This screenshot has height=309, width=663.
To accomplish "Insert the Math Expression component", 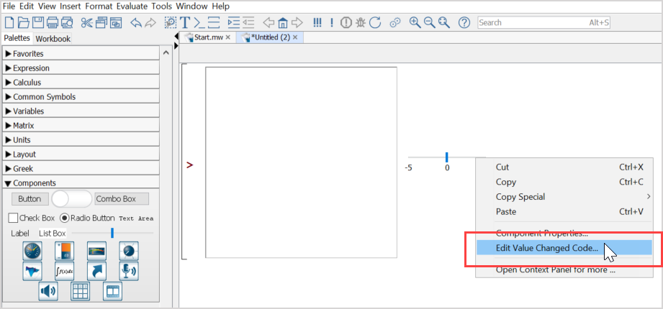I will (x=65, y=271).
